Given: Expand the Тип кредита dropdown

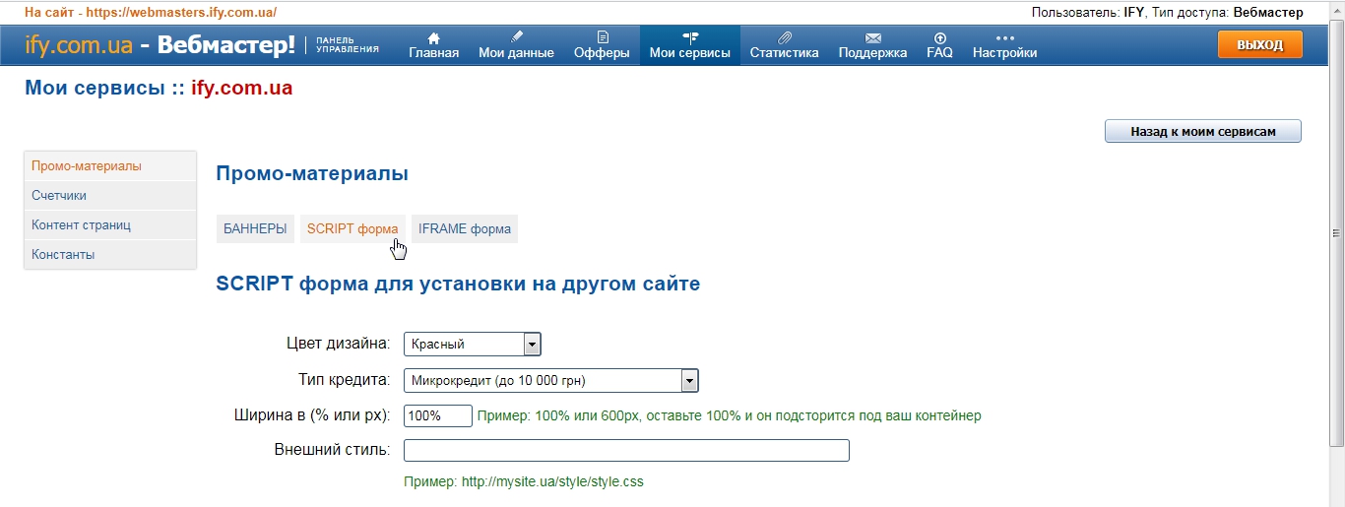Looking at the screenshot, I should (x=689, y=381).
